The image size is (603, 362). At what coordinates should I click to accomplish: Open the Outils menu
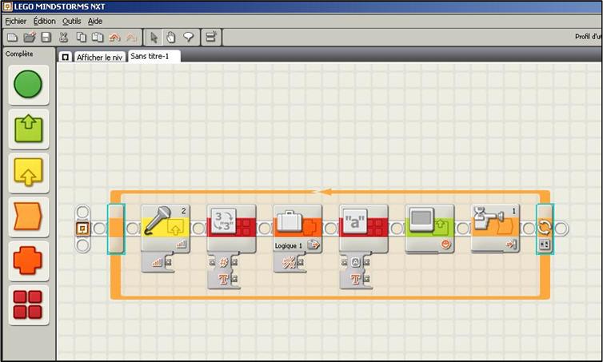71,21
